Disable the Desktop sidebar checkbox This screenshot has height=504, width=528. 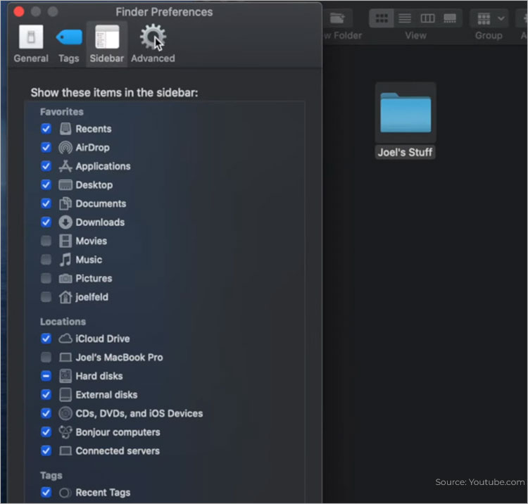pos(46,185)
